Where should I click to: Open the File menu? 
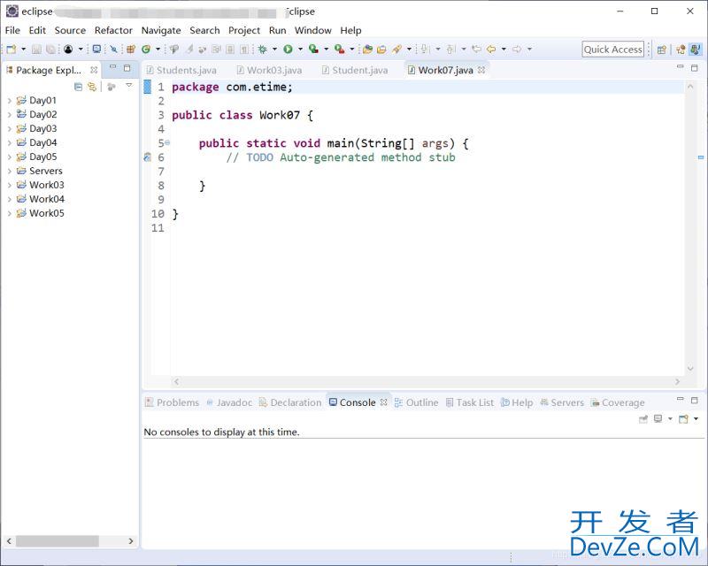(12, 30)
